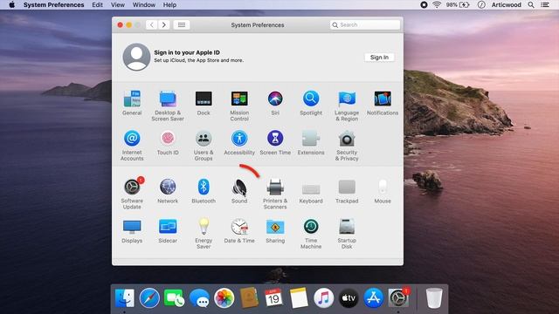Open Notification Center from menu bar

tap(545, 4)
